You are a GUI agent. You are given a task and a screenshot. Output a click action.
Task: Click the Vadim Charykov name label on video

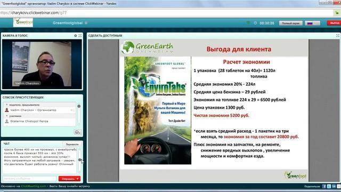27,83
